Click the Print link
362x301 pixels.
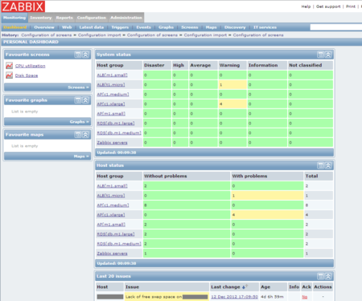coord(351,6)
